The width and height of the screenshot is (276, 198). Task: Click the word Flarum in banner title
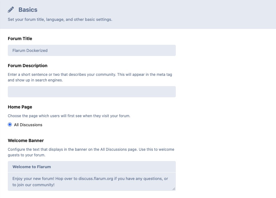pyautogui.click(x=44, y=167)
